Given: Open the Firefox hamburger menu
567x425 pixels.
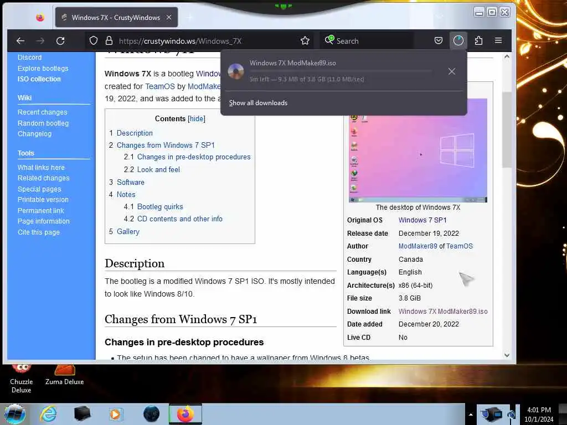Looking at the screenshot, I should click(x=498, y=40).
